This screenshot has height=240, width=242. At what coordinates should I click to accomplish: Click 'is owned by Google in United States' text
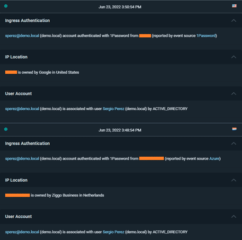48,72
